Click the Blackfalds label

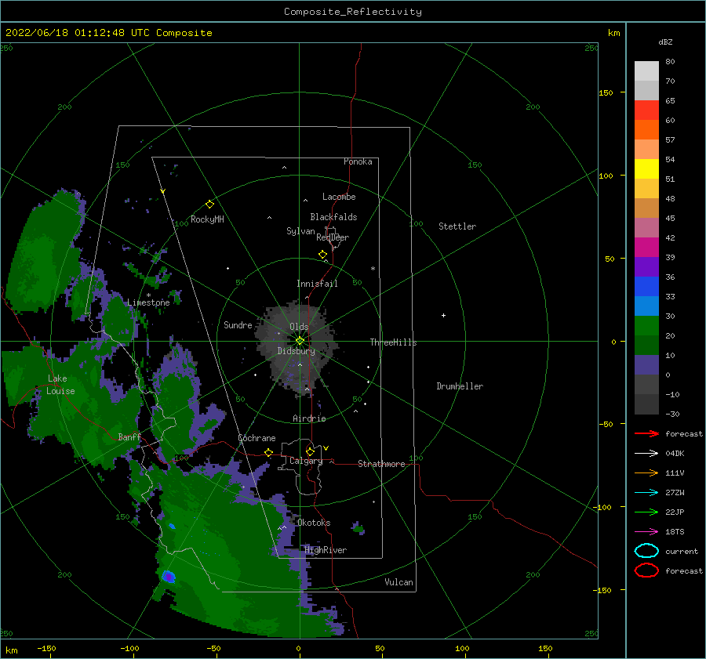pos(333,217)
